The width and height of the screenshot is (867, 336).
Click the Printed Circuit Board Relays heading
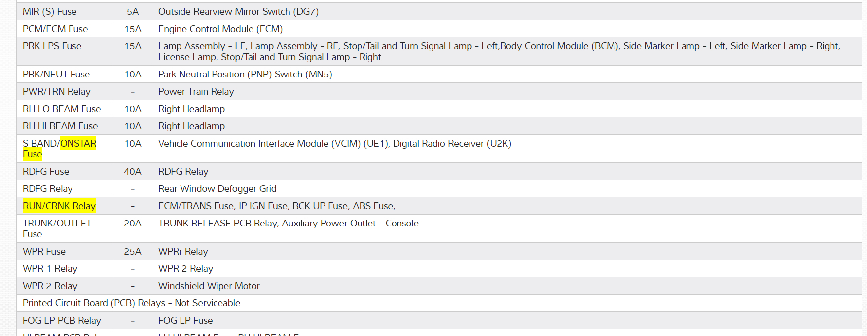[131, 303]
